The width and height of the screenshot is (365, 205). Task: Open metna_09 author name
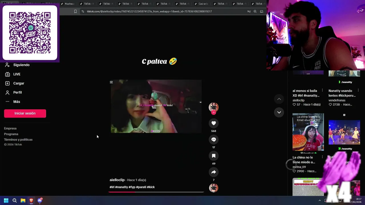click(299, 167)
